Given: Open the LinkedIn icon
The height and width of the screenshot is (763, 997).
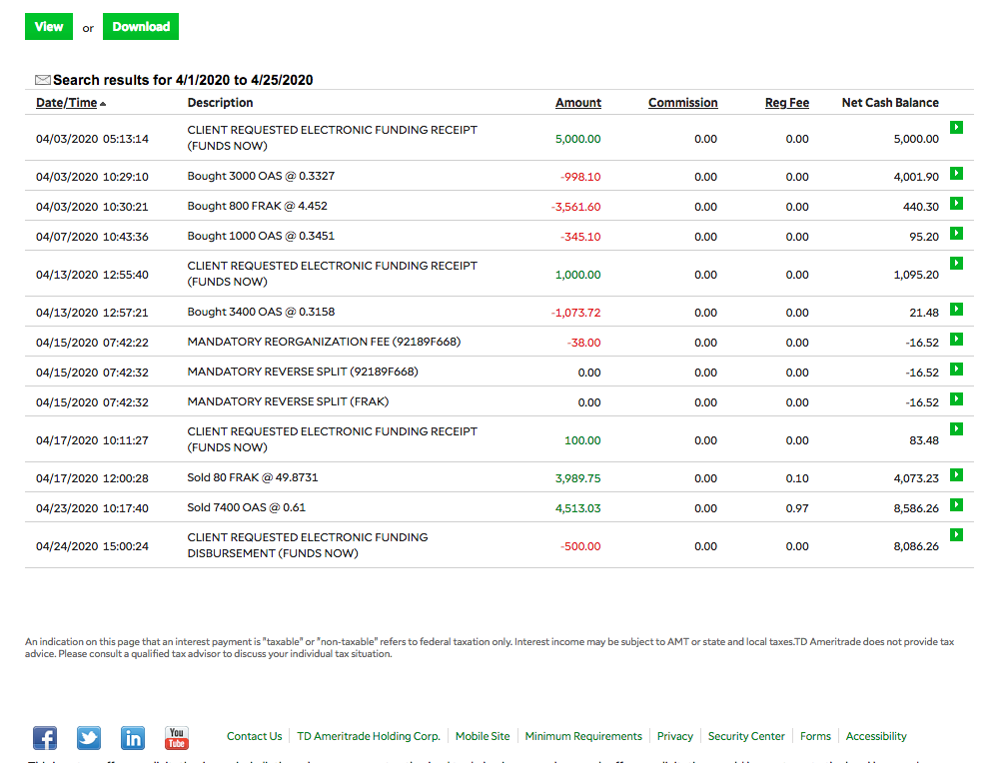Looking at the screenshot, I should 133,738.
